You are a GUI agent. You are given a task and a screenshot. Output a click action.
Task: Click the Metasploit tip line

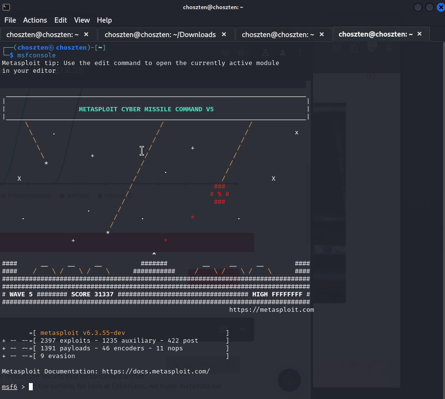(141, 66)
